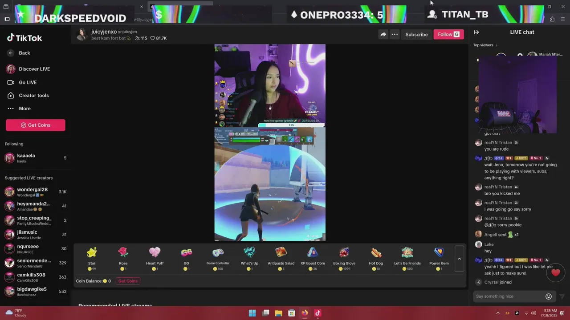Screen dimensions: 570x320
Task: Click the floating webcam overlay
Action: (517, 95)
